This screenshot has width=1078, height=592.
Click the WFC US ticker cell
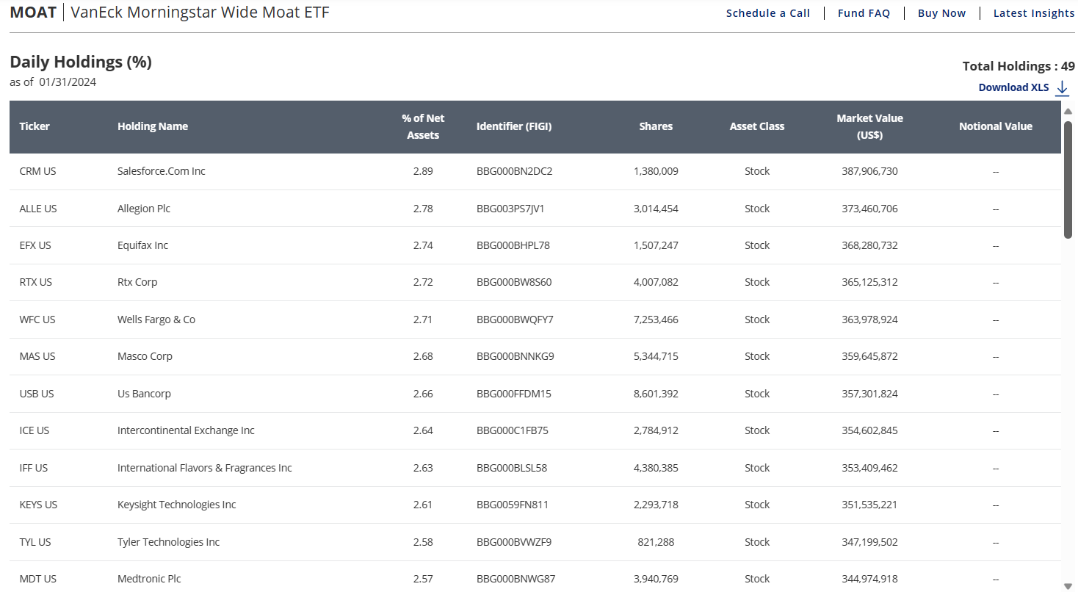pos(37,320)
